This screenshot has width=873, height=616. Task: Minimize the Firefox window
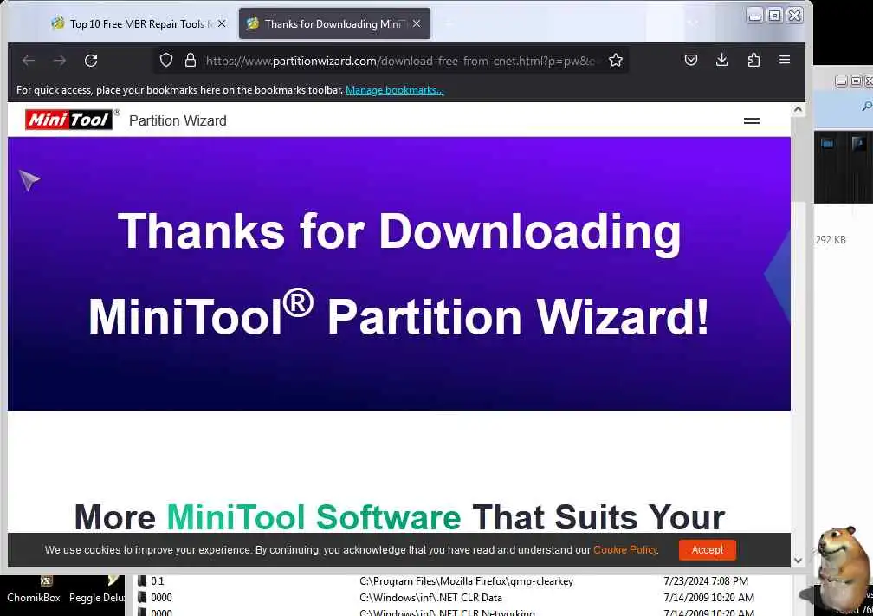pyautogui.click(x=754, y=16)
